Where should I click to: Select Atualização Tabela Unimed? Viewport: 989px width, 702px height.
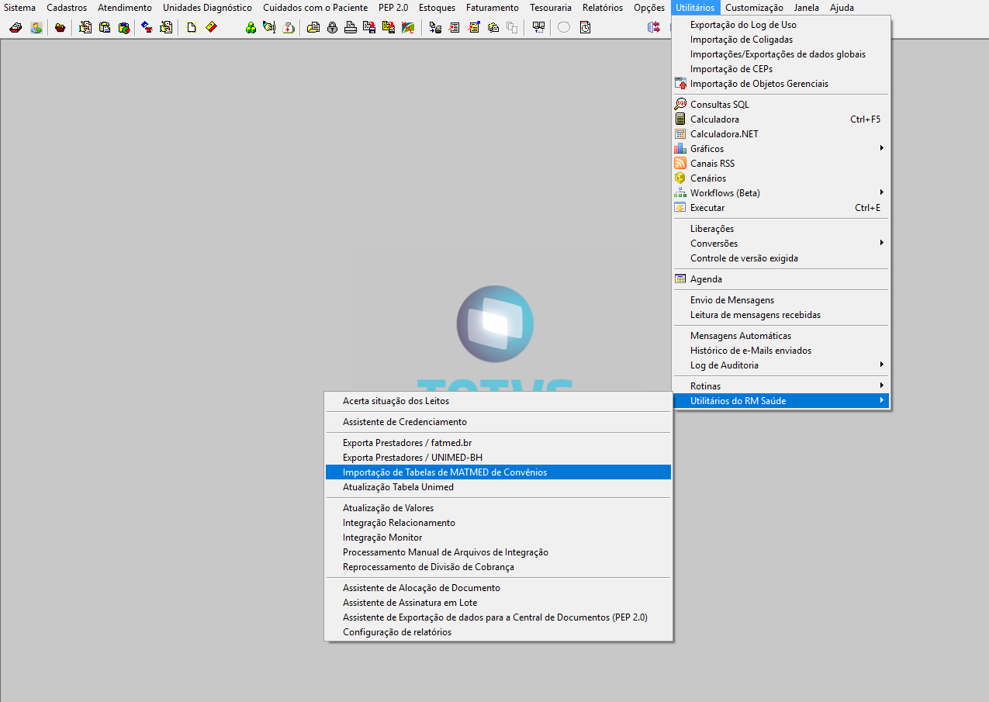tap(498, 487)
